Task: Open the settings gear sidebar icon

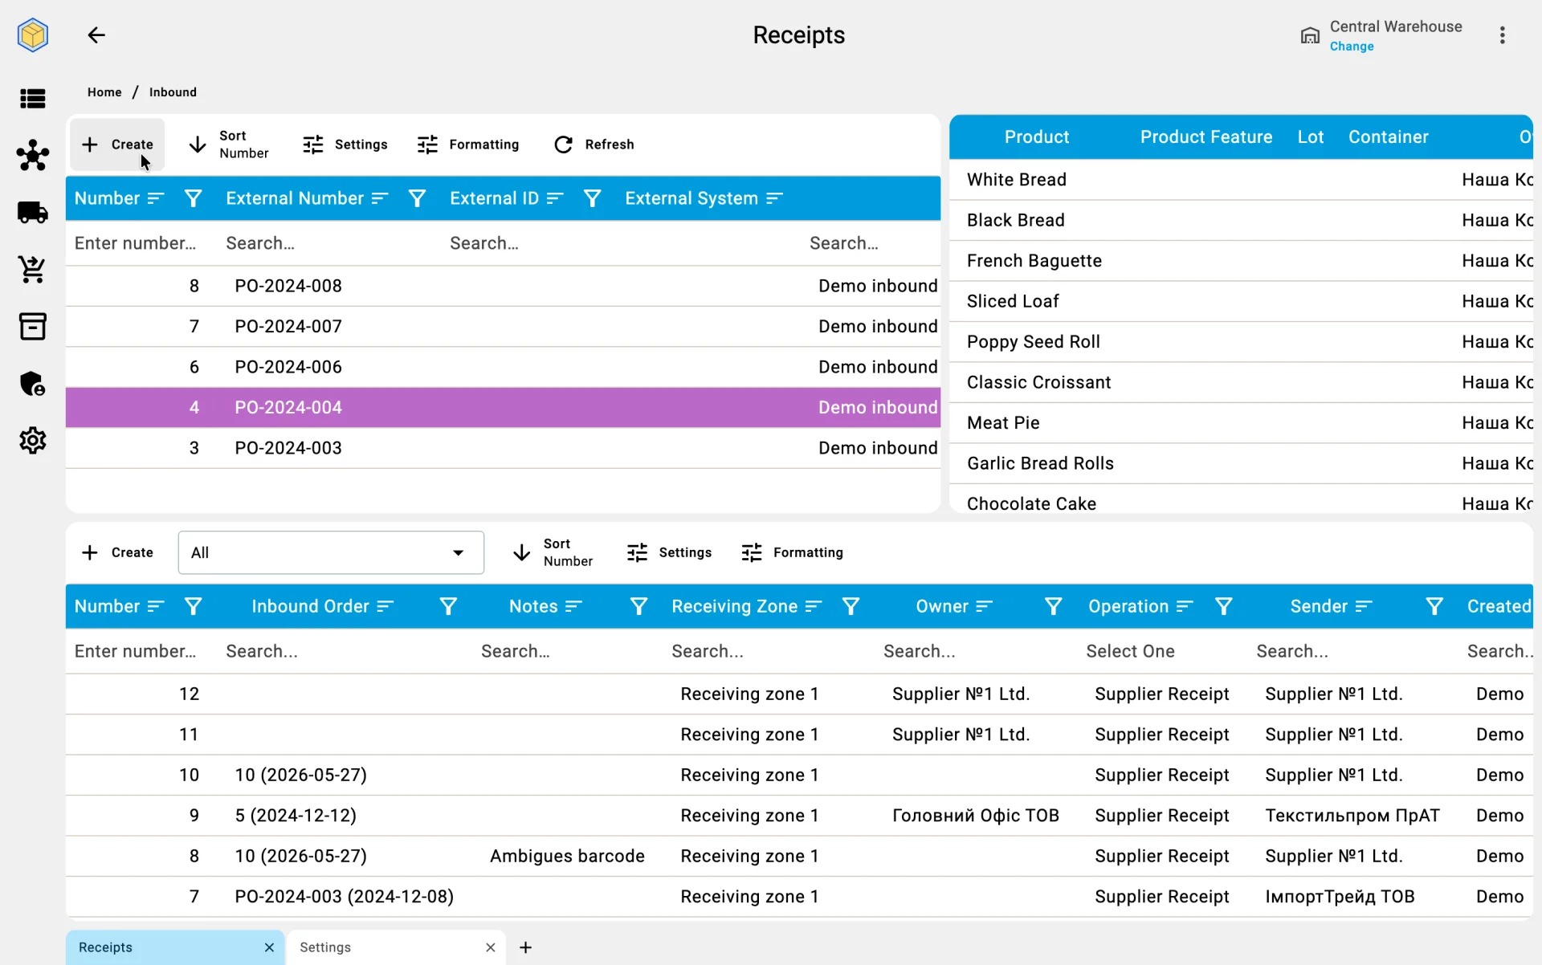Action: (33, 441)
